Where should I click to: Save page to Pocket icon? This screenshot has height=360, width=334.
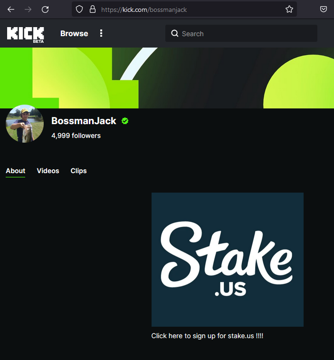(324, 9)
